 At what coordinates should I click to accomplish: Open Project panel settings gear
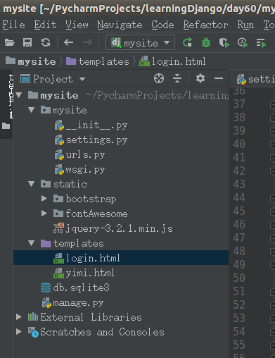pos(200,78)
